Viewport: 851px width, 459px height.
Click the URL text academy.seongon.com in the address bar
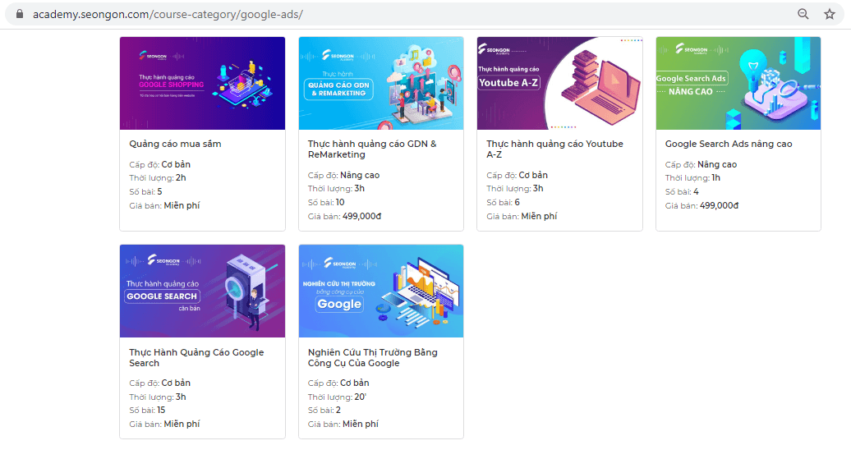[91, 15]
